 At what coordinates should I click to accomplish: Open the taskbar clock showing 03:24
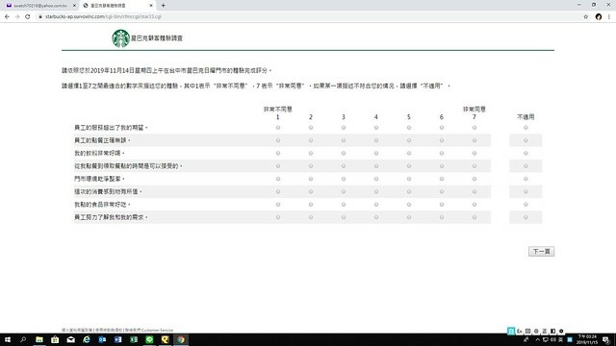pos(587,339)
